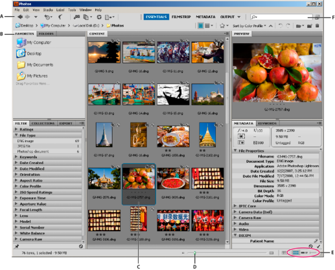Viewport: 335px width, 270px height.
Task: Expand the Ratings filter section
Action: 16,129
